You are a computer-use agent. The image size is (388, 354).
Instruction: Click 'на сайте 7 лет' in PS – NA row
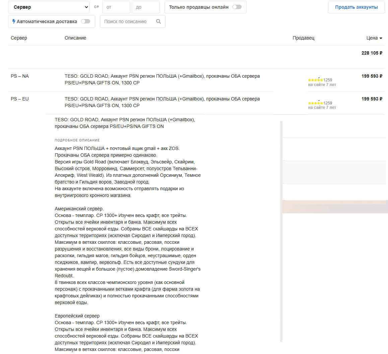[322, 85]
